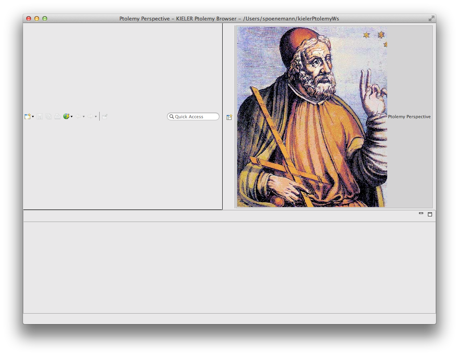Viewport: 459px width, 356px height.
Task: Zoom the window with the green button
Action: point(45,19)
